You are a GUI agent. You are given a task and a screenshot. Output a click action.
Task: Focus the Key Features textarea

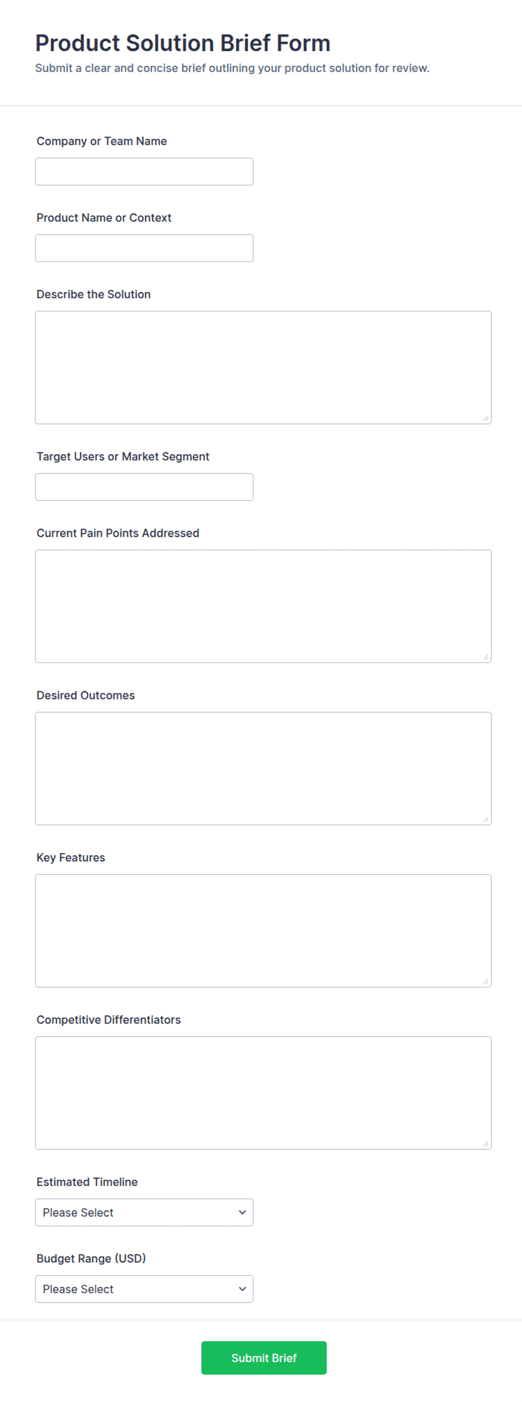[263, 931]
